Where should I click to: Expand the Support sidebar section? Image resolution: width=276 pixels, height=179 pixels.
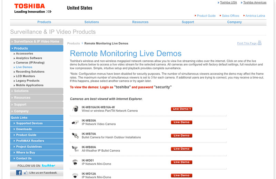coord(37,105)
